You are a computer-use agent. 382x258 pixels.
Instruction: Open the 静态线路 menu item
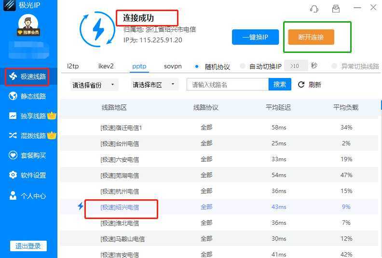coord(28,96)
